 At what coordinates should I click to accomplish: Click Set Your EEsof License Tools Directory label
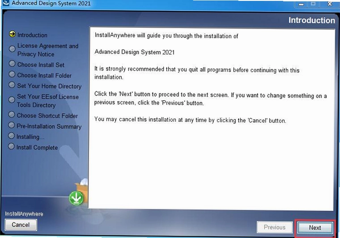click(x=48, y=101)
